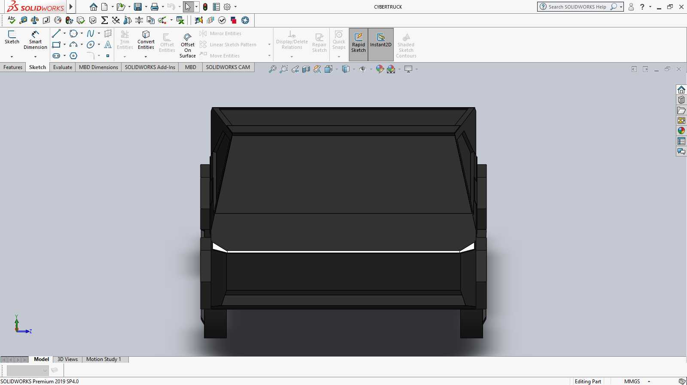The height and width of the screenshot is (385, 687).
Task: Open the Equations sigma tool
Action: (x=104, y=20)
